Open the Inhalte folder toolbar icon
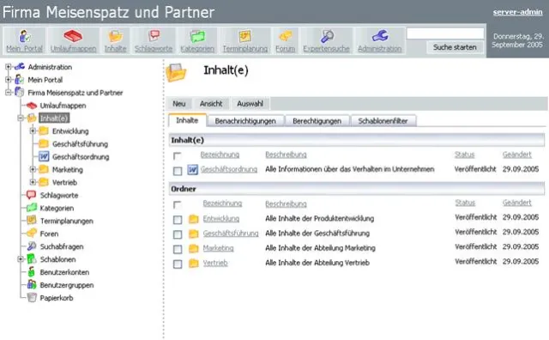Image resolution: width=549 pixels, height=340 pixels. 115,36
